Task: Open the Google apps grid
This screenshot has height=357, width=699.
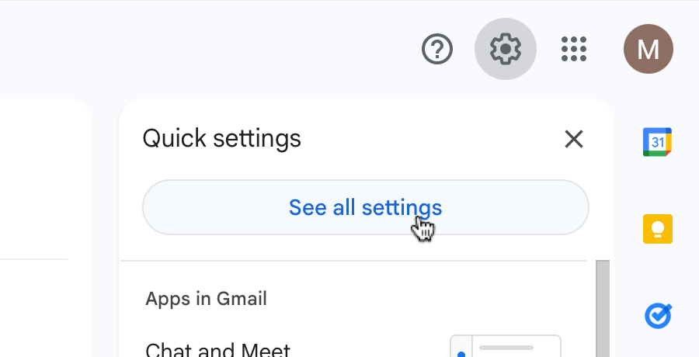Action: pos(574,50)
